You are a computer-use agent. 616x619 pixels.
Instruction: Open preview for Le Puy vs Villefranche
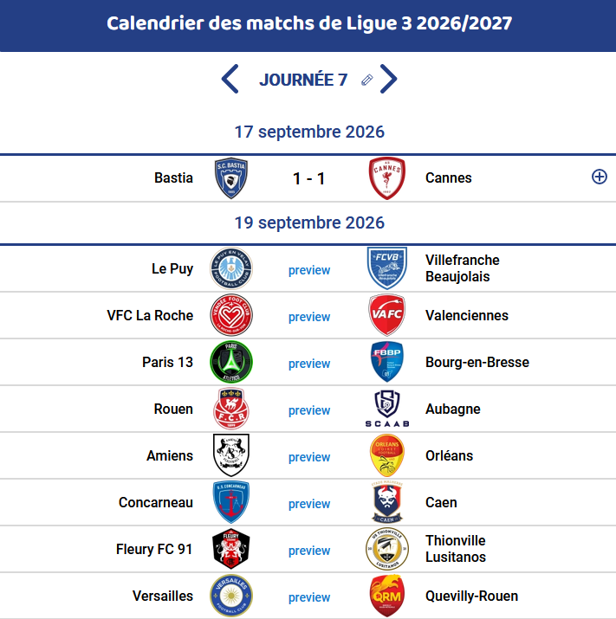(309, 270)
